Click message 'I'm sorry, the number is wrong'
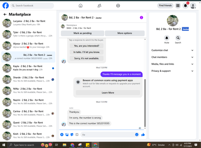Viewport: 201px width, 148px height. point(85,118)
